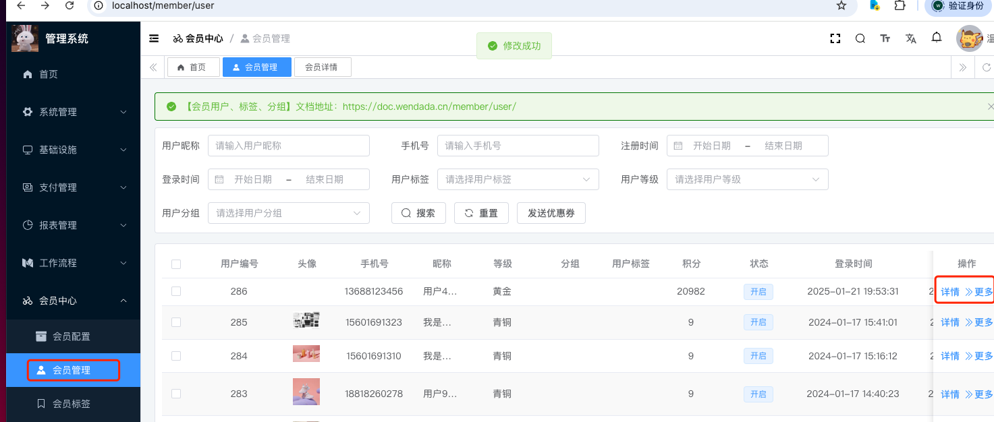
Task: Pick the 注册时间 start date
Action: 712,146
